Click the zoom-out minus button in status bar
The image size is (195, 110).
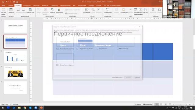click(x=173, y=105)
